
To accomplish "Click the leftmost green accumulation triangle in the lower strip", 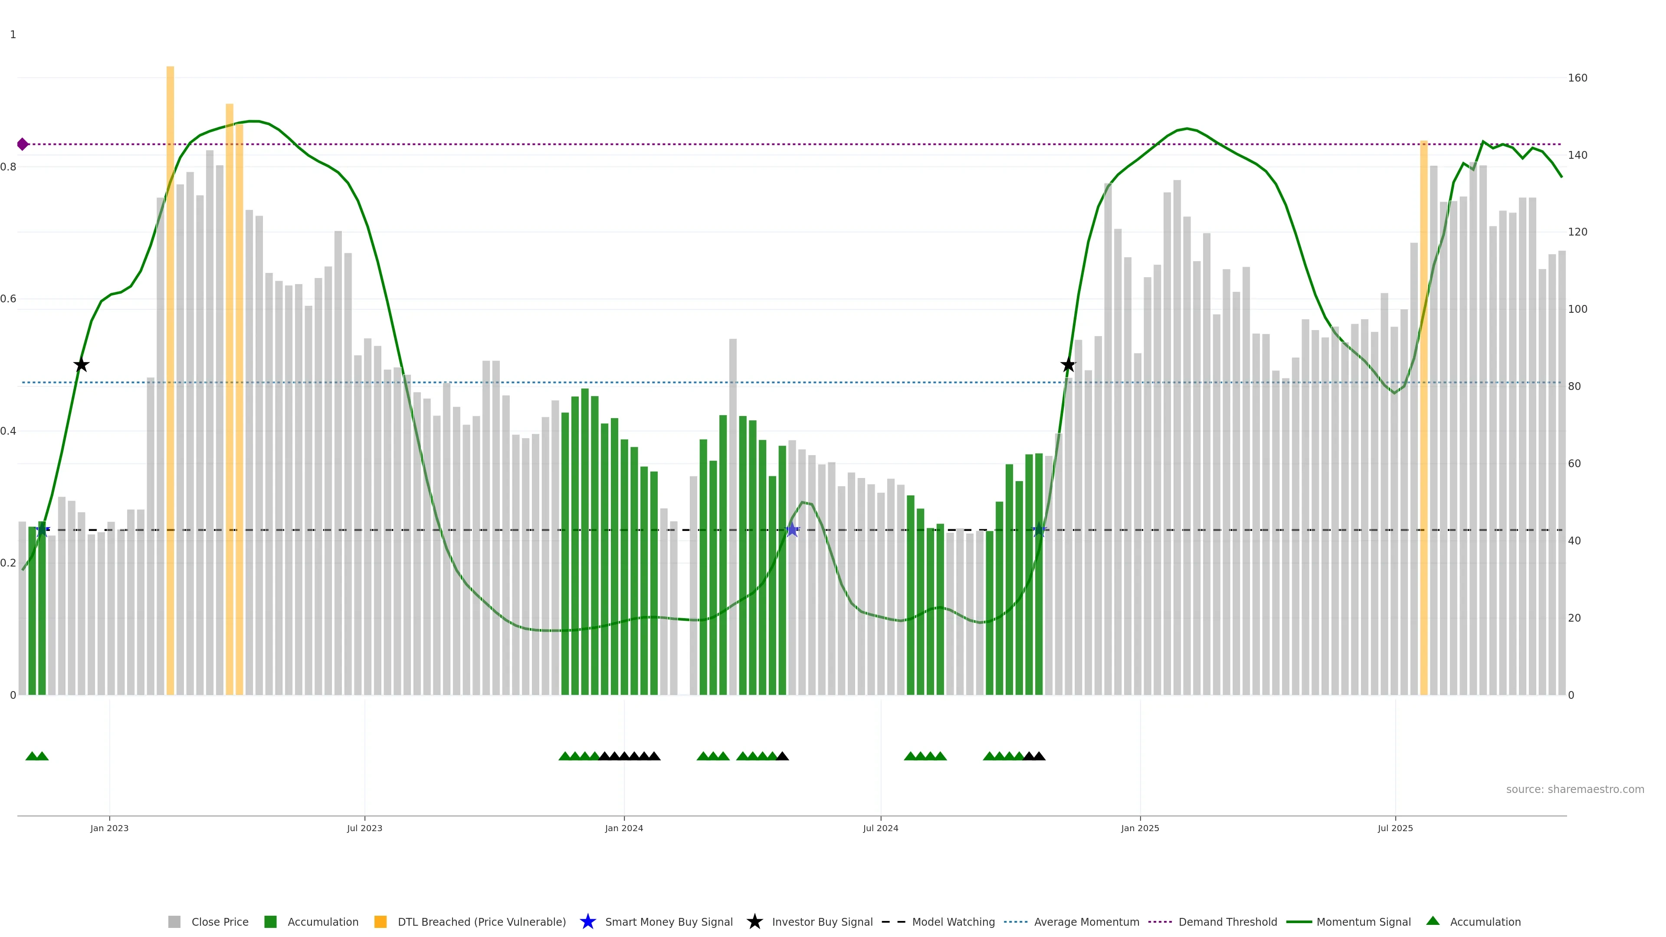I will tap(31, 756).
